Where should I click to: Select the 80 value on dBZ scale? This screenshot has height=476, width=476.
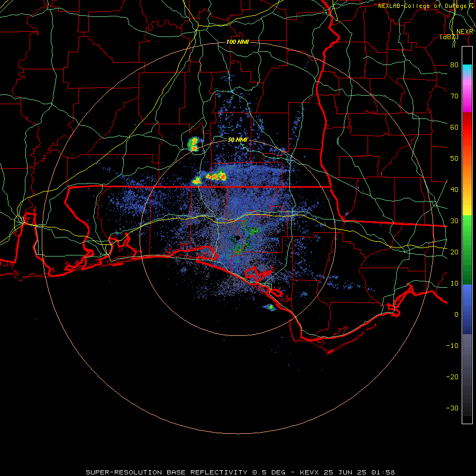454,65
